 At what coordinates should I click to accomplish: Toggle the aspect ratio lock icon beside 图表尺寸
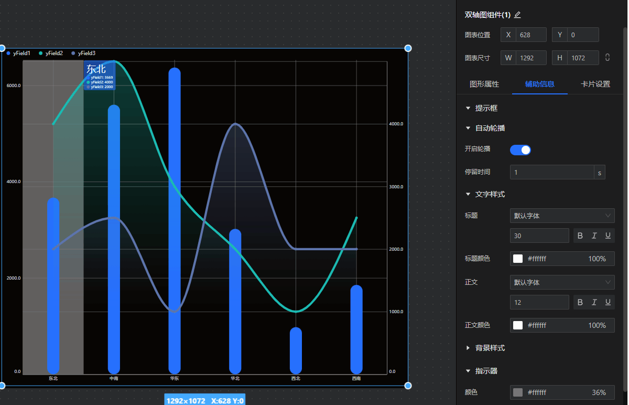(x=608, y=58)
